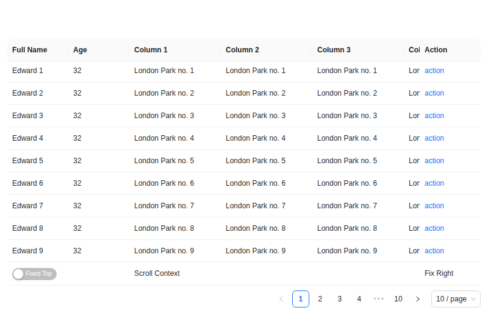Click action link for Edward 1

pos(434,71)
